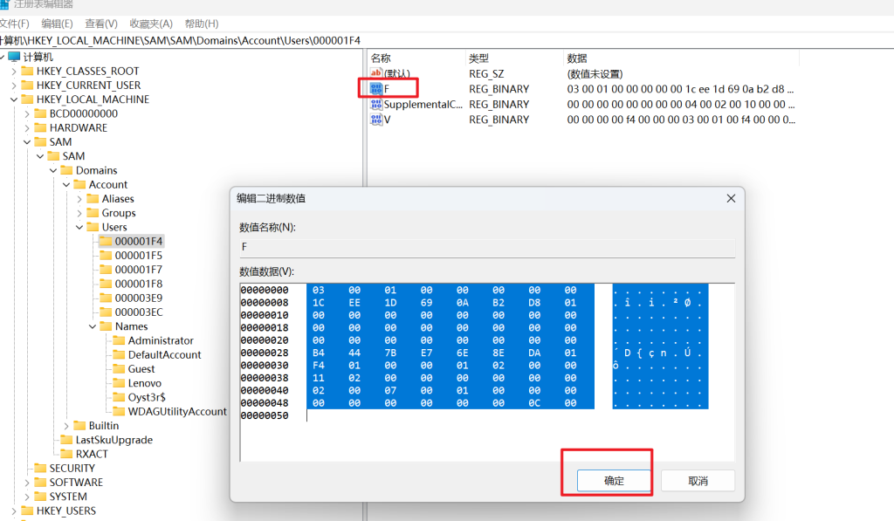Image resolution: width=894 pixels, height=521 pixels.
Task: Close the edit binary value dialog
Action: point(731,199)
